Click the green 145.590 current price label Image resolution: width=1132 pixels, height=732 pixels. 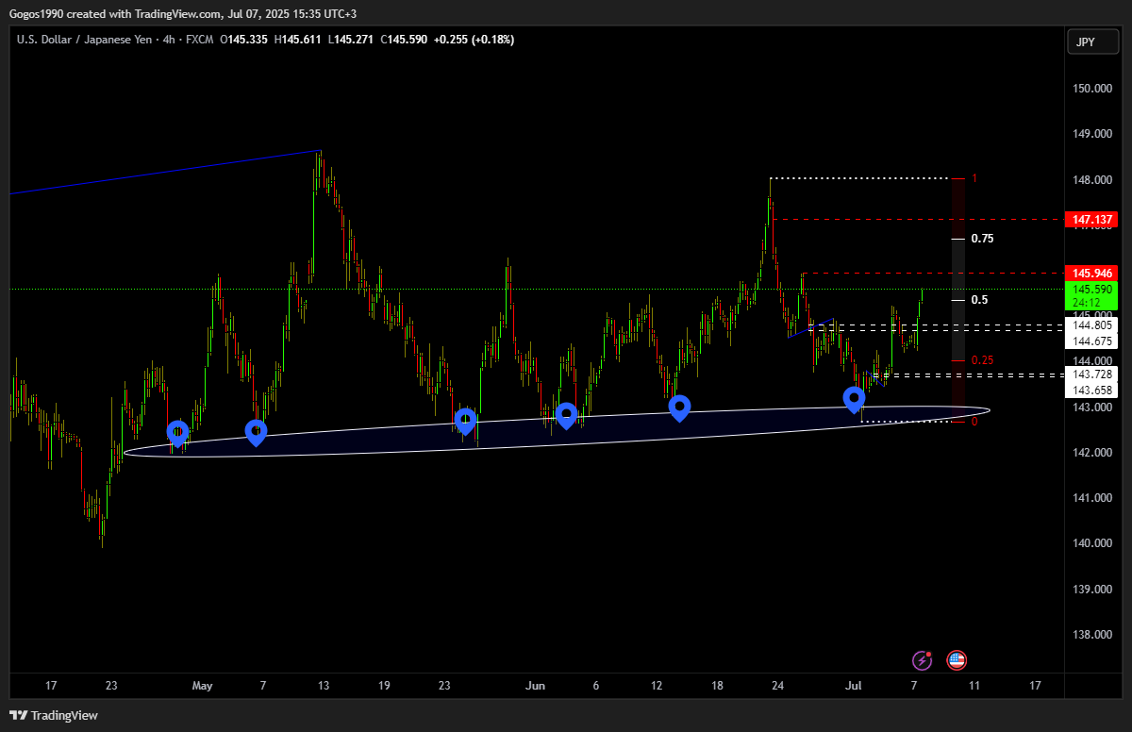(1091, 295)
